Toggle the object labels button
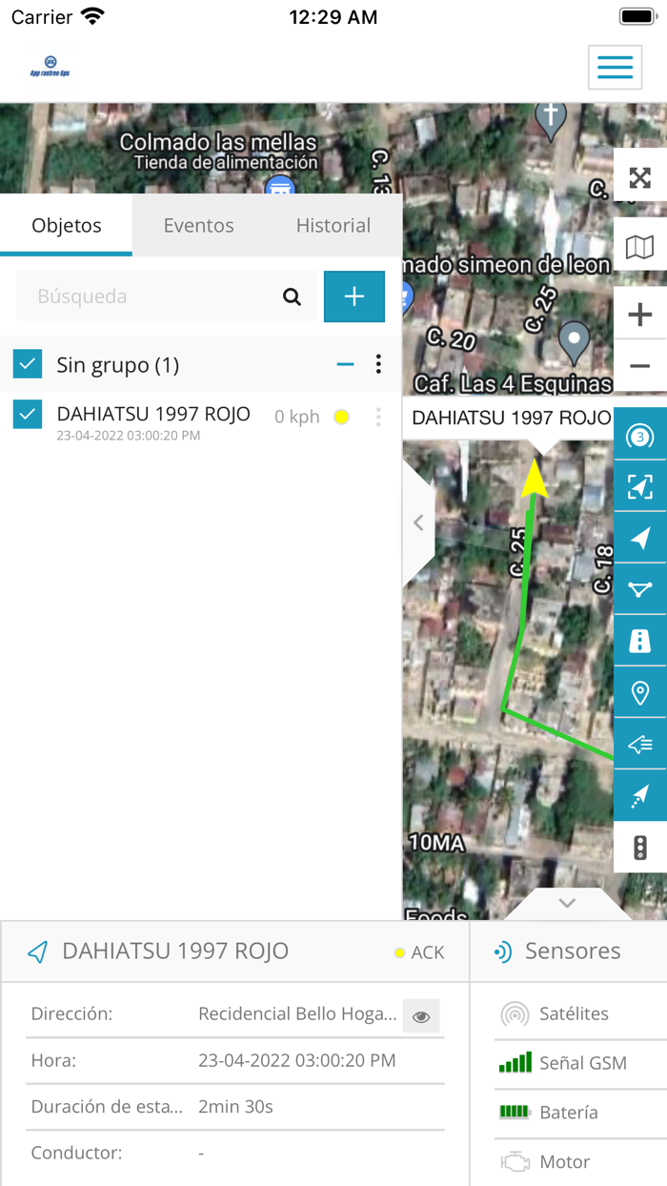The width and height of the screenshot is (667, 1186). click(x=640, y=744)
